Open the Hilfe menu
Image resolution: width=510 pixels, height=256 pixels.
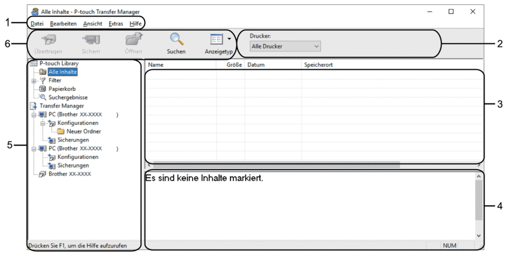click(135, 24)
